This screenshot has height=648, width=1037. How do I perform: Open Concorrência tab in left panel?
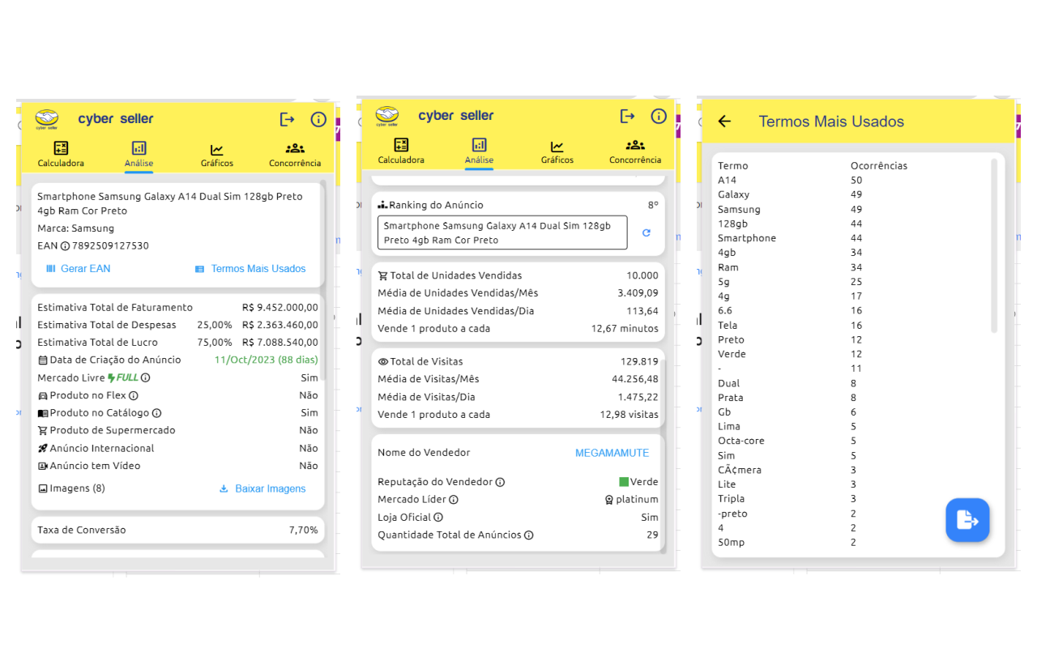click(x=295, y=154)
